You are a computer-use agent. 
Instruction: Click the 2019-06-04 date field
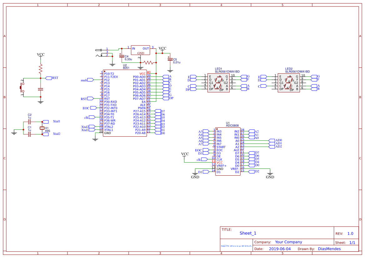[x=280, y=249]
